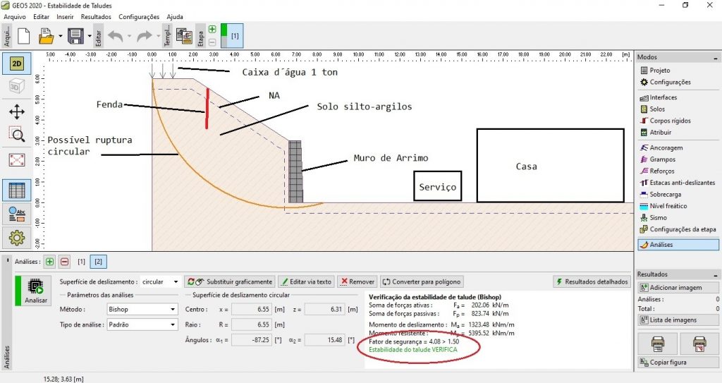This screenshot has height=383, width=722.
Task: Click the undo arrow icon
Action: (117, 36)
